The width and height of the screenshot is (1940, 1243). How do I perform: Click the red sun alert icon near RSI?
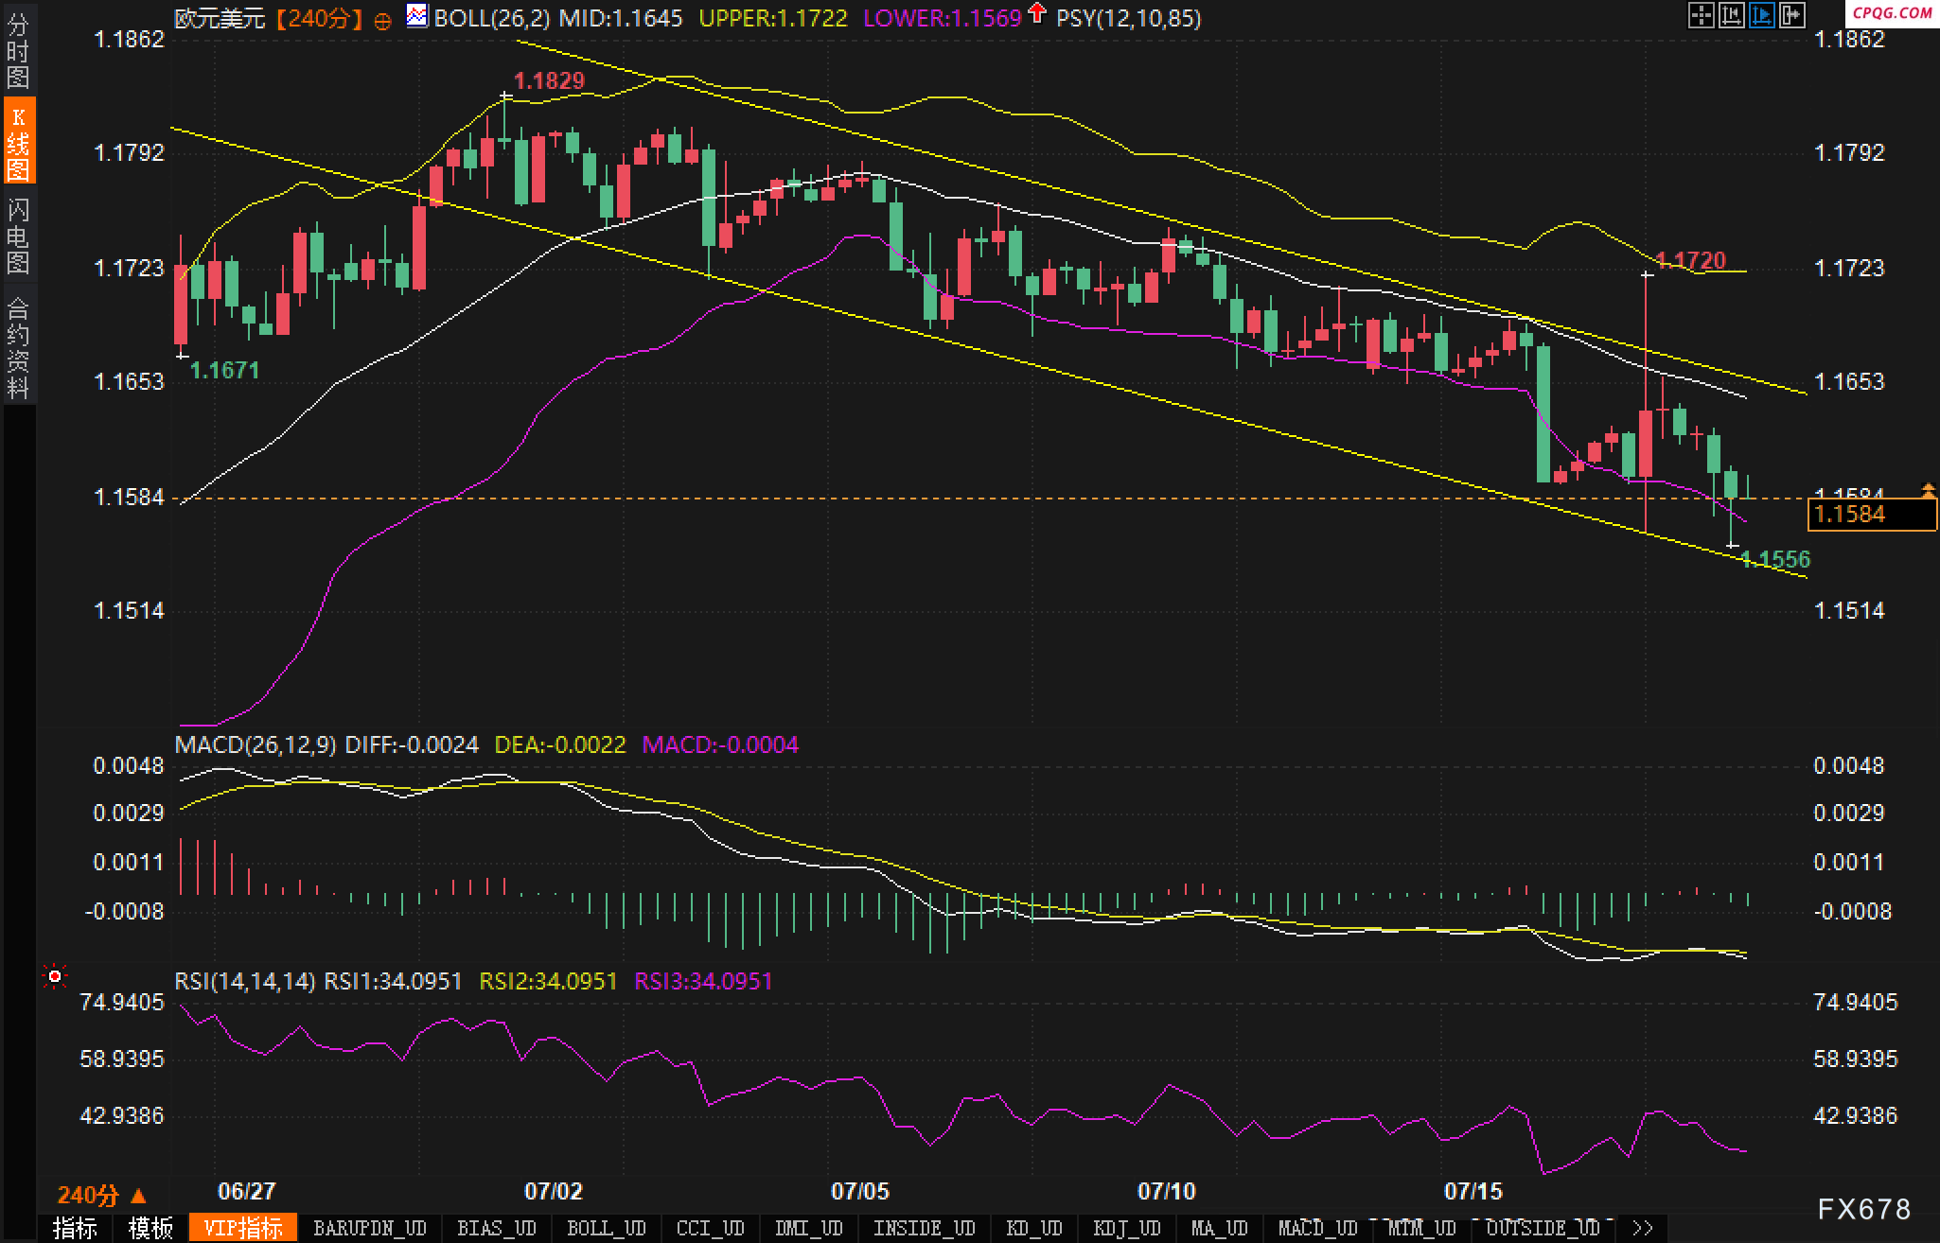click(55, 975)
